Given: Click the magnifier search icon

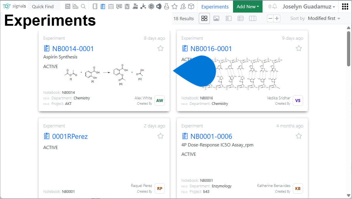Looking at the screenshot, I should click(83, 6).
